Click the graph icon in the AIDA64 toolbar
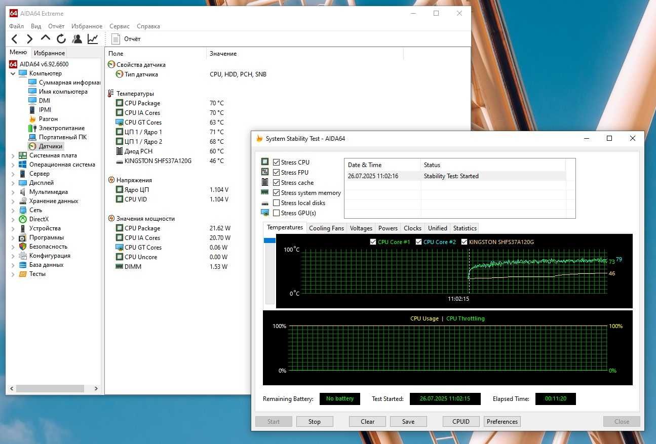 point(93,39)
